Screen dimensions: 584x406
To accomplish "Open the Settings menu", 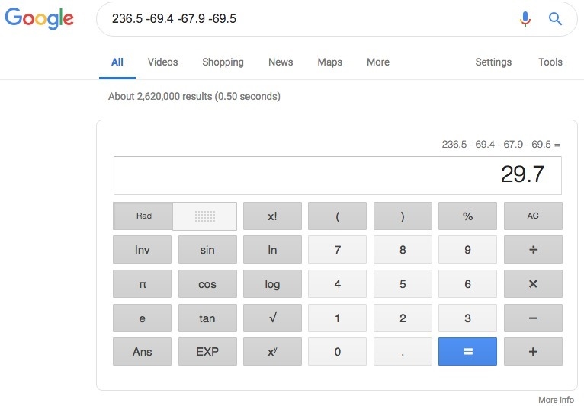I will tap(493, 62).
